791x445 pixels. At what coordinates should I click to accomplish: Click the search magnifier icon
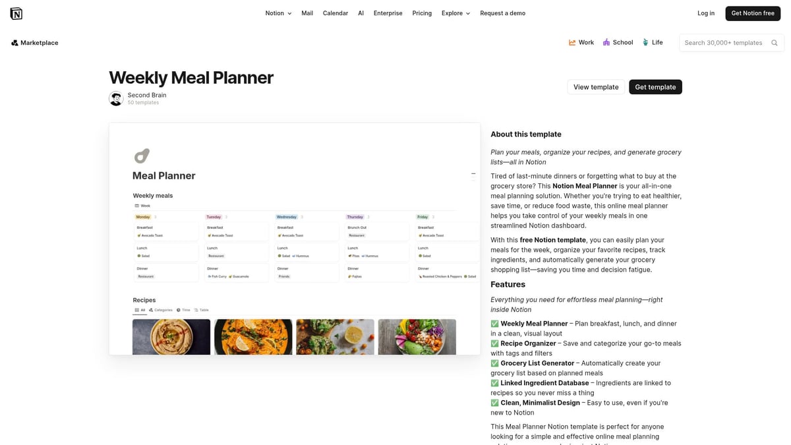pos(775,42)
